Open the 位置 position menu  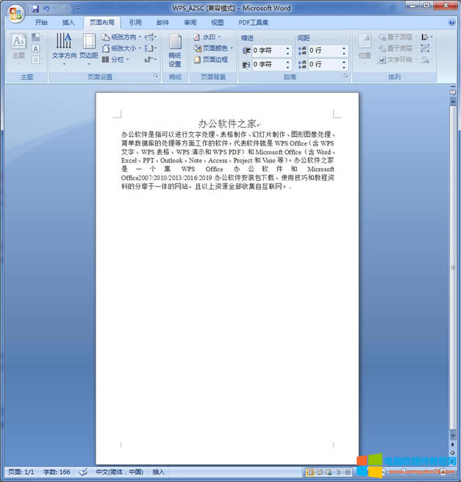pyautogui.click(x=365, y=49)
